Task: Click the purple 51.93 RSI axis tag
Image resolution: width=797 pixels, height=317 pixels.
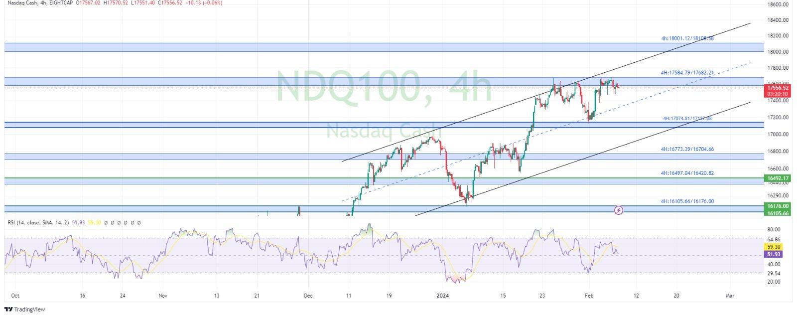Action: pyautogui.click(x=774, y=254)
